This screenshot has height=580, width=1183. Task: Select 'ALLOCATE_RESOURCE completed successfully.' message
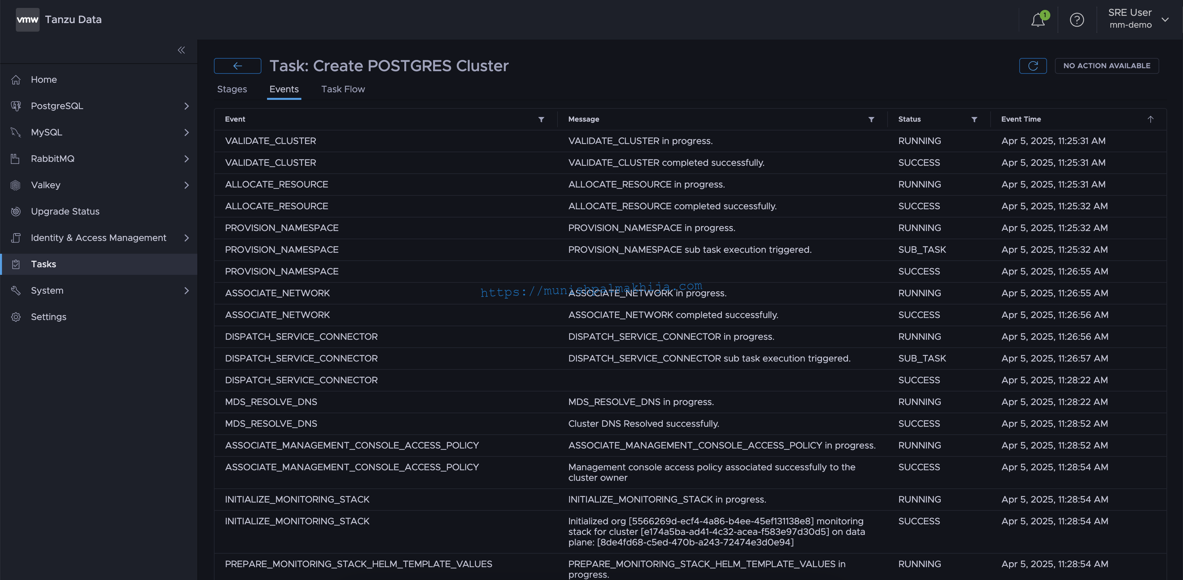point(672,206)
